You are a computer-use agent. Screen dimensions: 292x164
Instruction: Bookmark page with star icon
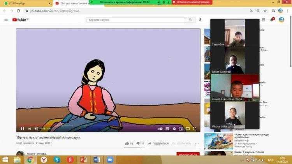tap(265, 11)
